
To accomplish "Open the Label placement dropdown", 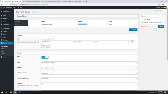I will 89,73.
